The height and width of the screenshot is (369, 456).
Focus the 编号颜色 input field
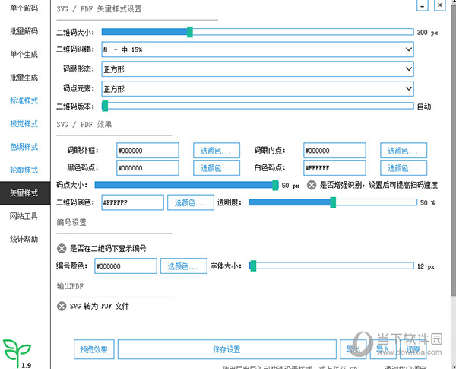click(125, 266)
